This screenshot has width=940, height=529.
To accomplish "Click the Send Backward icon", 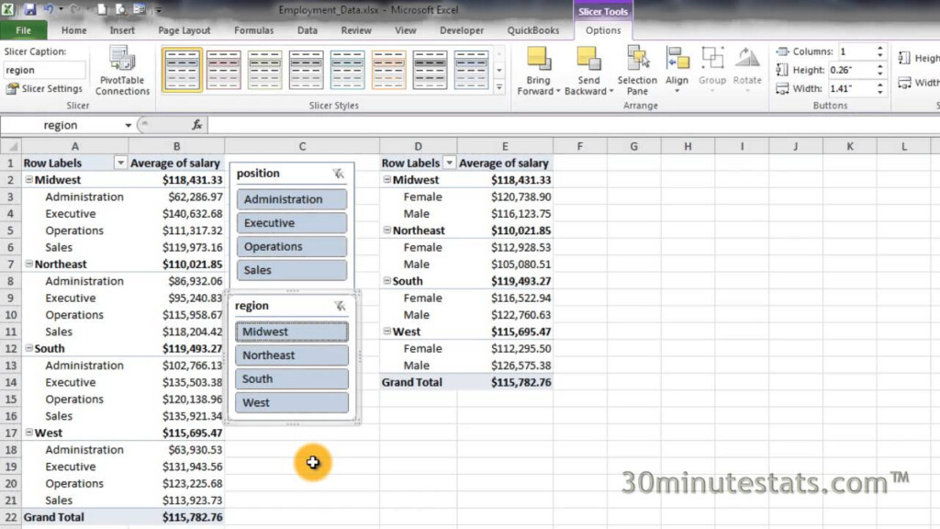I will pos(588,71).
